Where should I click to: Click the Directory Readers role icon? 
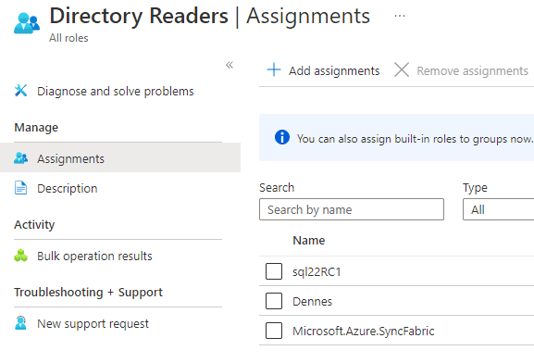27,23
